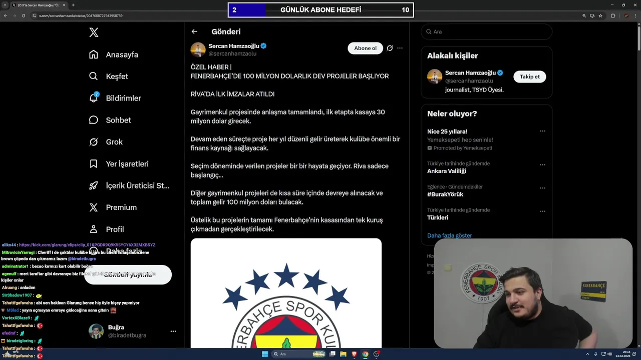Open Anasayfa home page

coord(114,54)
